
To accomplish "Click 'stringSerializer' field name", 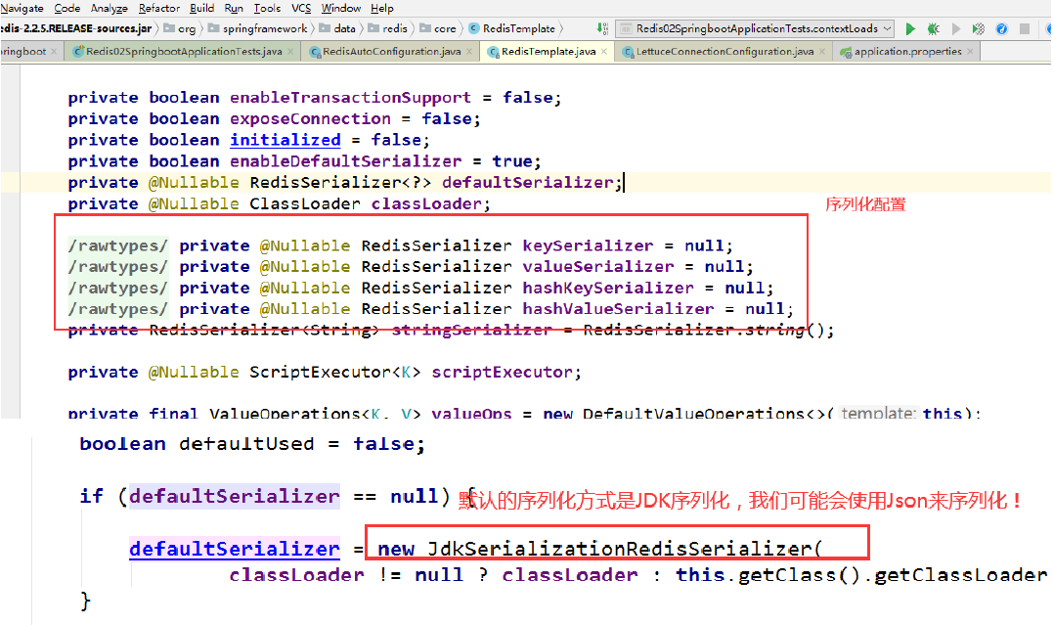I will click(471, 330).
